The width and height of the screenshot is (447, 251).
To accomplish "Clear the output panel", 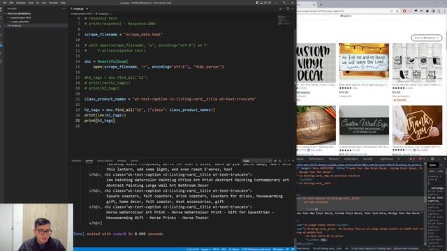I will (x=275, y=161).
